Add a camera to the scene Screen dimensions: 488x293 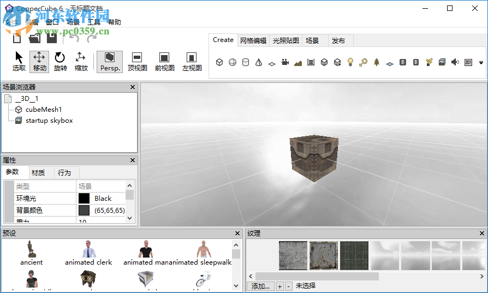point(285,62)
